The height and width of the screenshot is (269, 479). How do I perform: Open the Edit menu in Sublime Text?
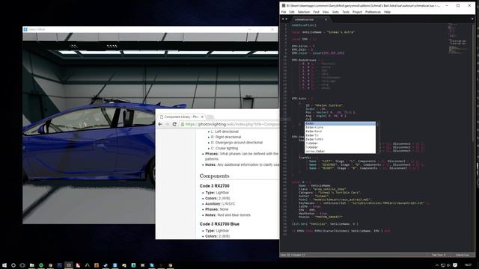[292, 12]
